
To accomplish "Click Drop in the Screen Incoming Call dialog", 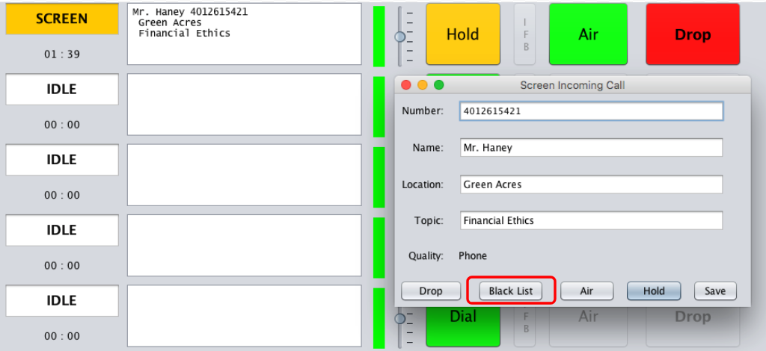I will 431,291.
